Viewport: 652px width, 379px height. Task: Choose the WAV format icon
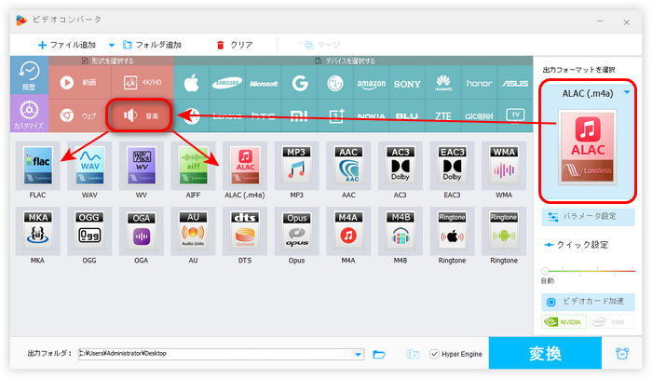pos(89,166)
